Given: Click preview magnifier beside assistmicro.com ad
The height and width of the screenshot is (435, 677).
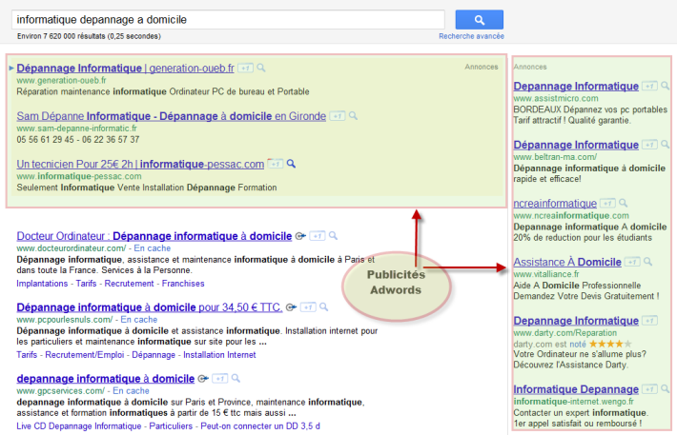Looking at the screenshot, I should (665, 86).
